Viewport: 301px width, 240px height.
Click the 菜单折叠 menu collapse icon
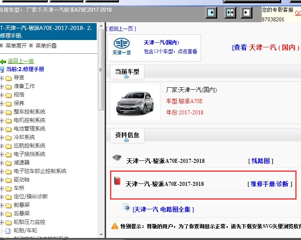pyautogui.click(x=31, y=46)
